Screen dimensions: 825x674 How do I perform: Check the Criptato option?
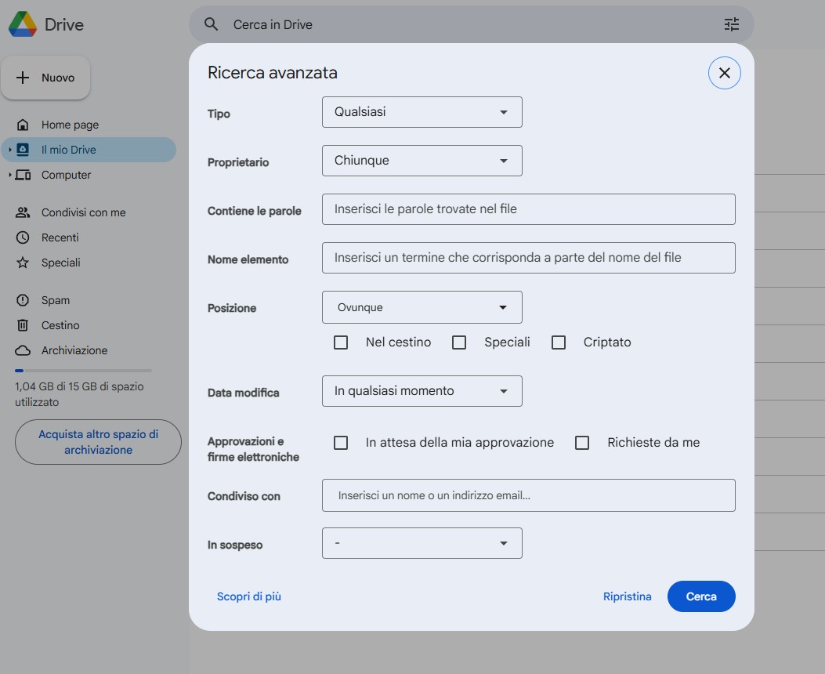559,342
